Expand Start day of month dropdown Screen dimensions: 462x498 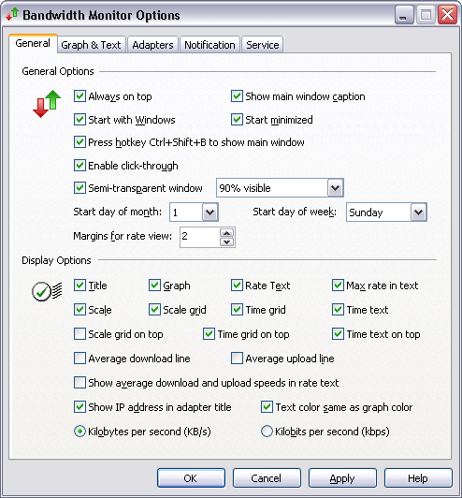(209, 212)
